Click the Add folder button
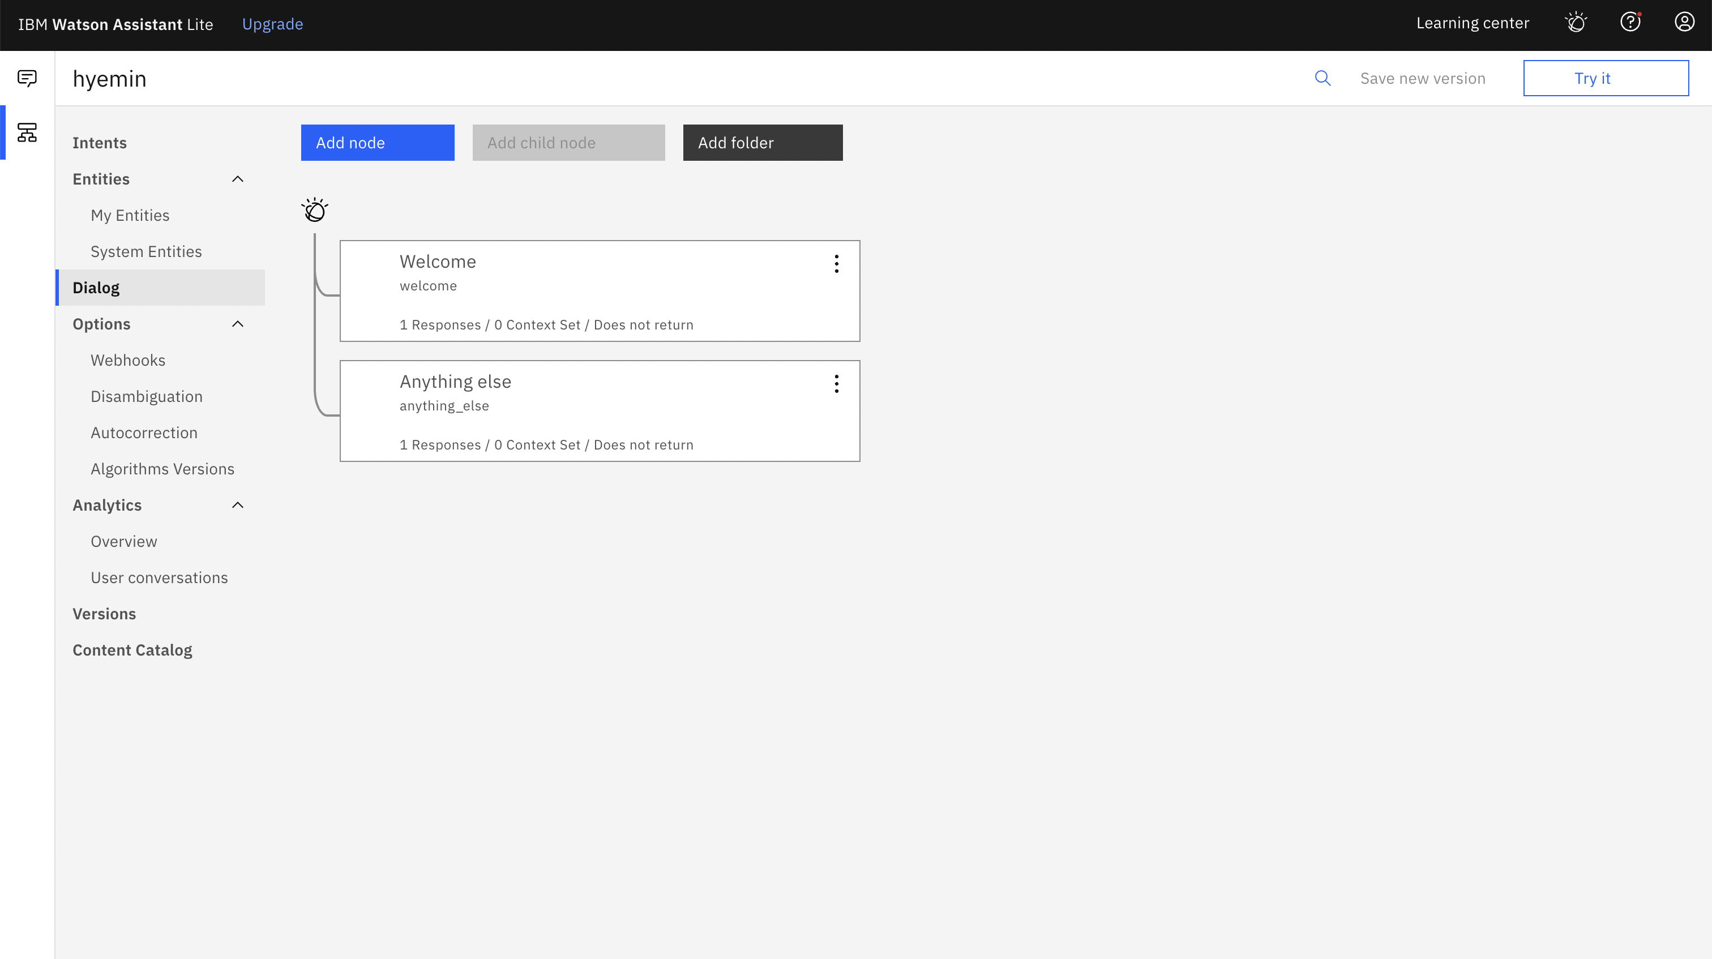The width and height of the screenshot is (1712, 959). pos(762,142)
